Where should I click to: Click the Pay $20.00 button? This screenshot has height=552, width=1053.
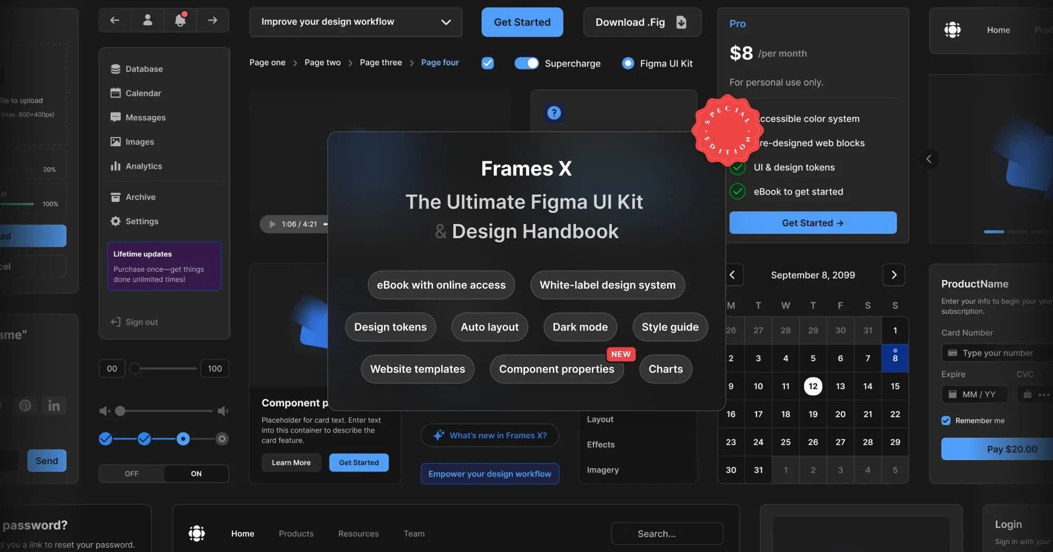997,449
